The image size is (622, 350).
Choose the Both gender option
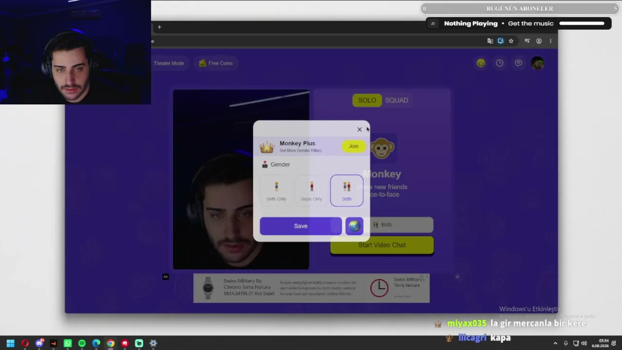pos(346,191)
